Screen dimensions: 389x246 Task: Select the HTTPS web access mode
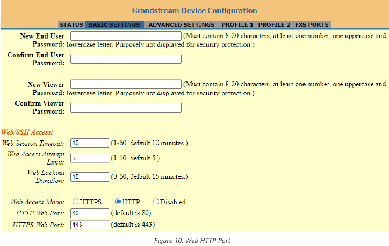point(75,202)
